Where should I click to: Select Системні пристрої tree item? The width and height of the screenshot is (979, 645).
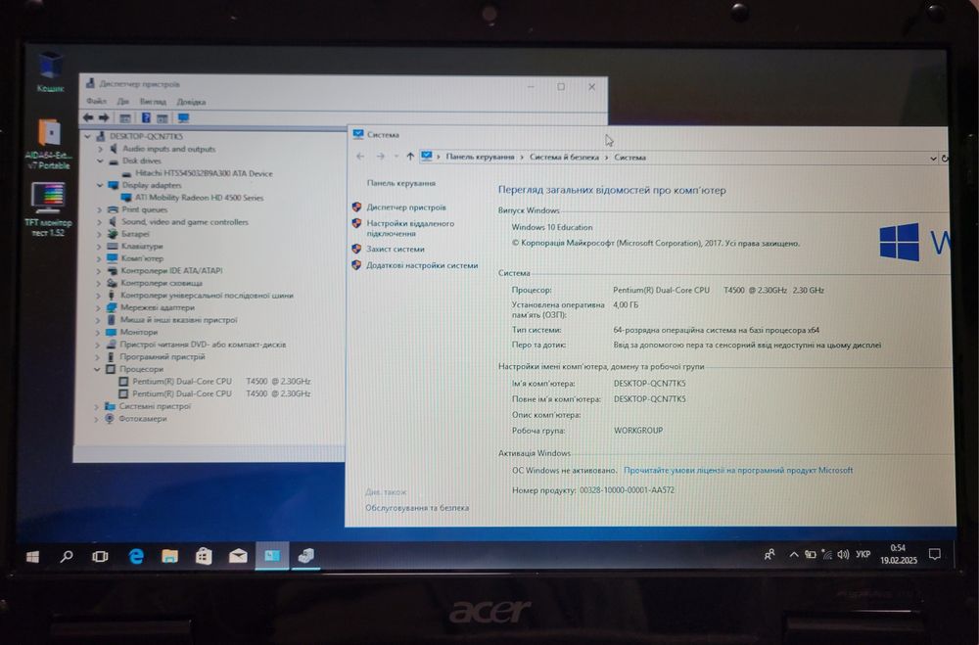point(155,406)
